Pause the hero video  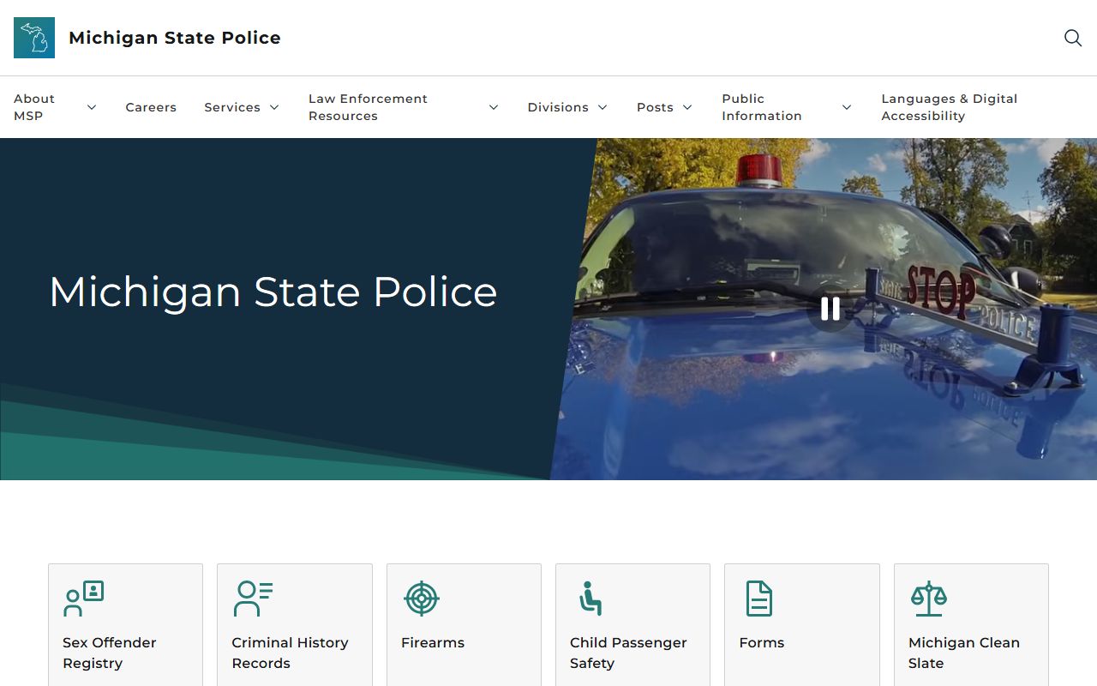[830, 309]
